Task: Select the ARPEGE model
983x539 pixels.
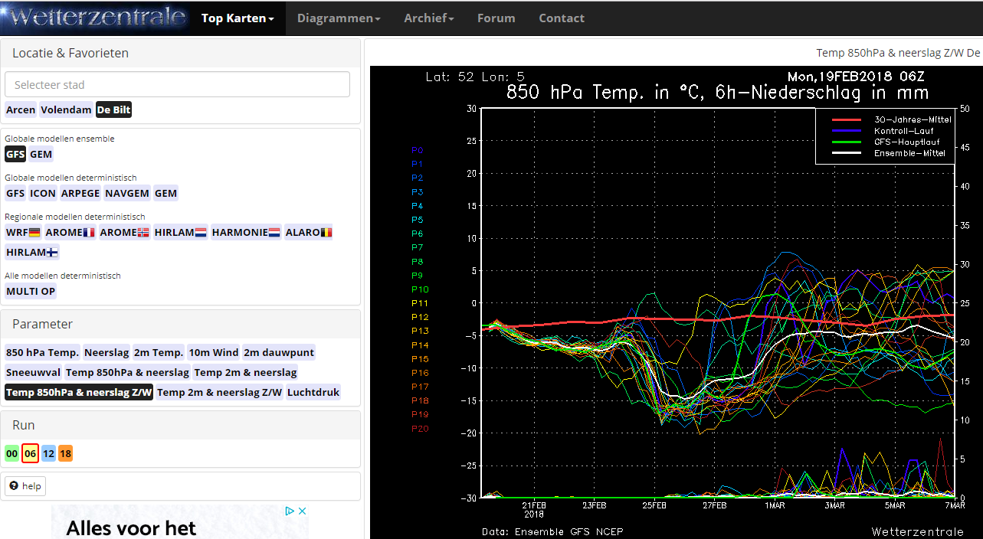Action: pyautogui.click(x=80, y=193)
